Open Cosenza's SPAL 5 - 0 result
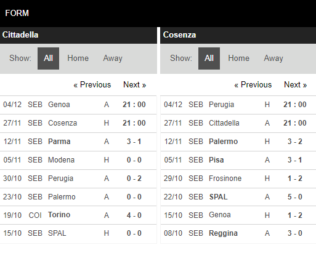 pyautogui.click(x=238, y=197)
